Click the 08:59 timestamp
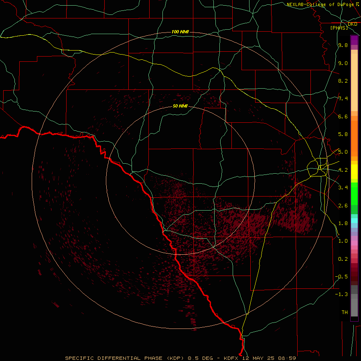Image resolution: width=361 pixels, height=361 pixels. point(287,358)
